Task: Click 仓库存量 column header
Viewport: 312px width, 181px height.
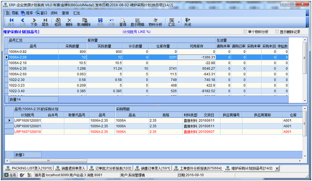Action: (x=163, y=46)
